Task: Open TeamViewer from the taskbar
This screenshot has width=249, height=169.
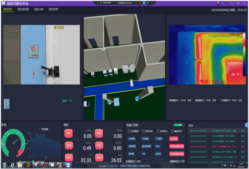Action: pos(68,165)
